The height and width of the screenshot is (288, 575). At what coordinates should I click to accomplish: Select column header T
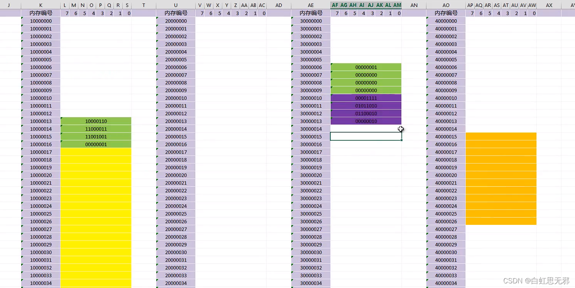click(x=144, y=5)
